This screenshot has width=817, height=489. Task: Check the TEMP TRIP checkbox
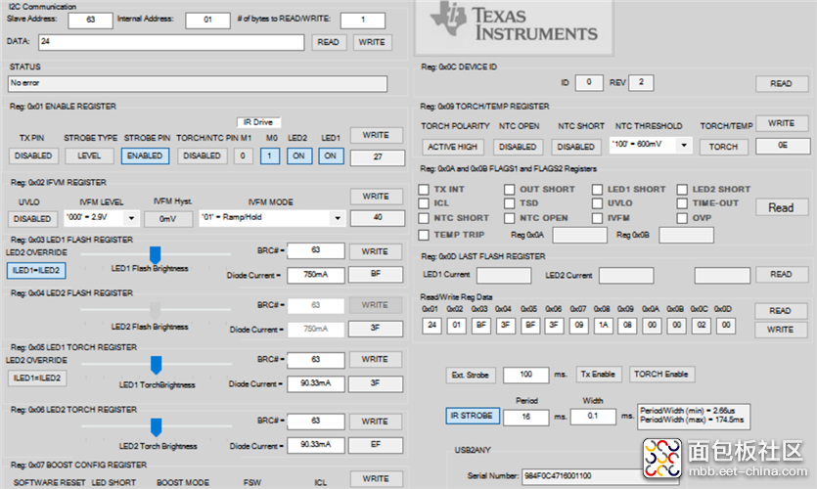tap(424, 235)
